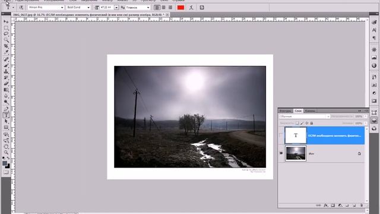Click the red text color swatch

pyautogui.click(x=180, y=8)
